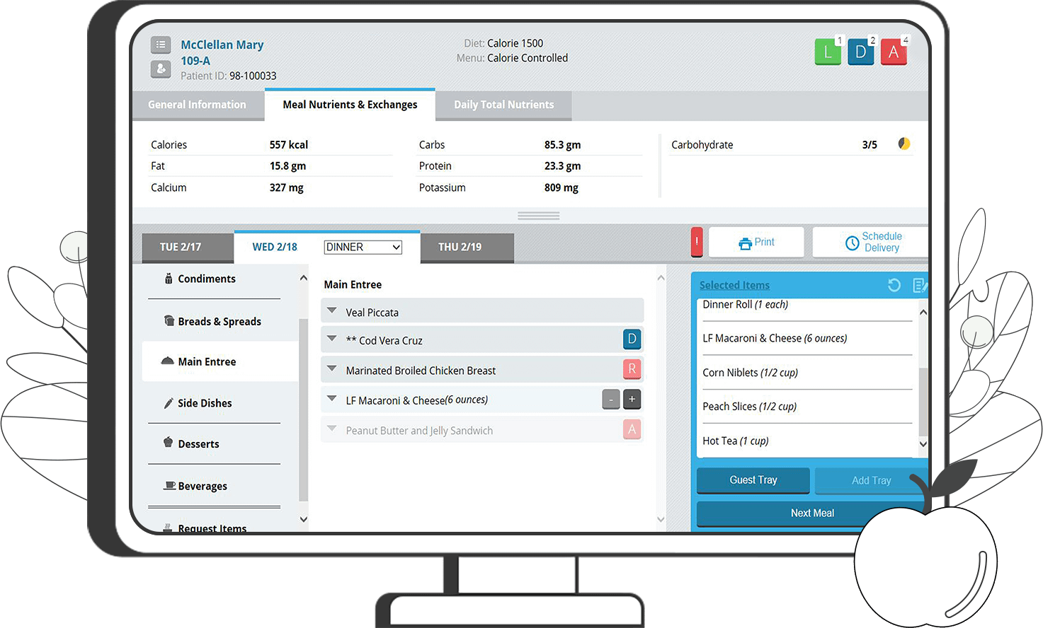The width and height of the screenshot is (1043, 628).
Task: Open the meal selection dropdown showing DINNER
Action: click(x=363, y=247)
